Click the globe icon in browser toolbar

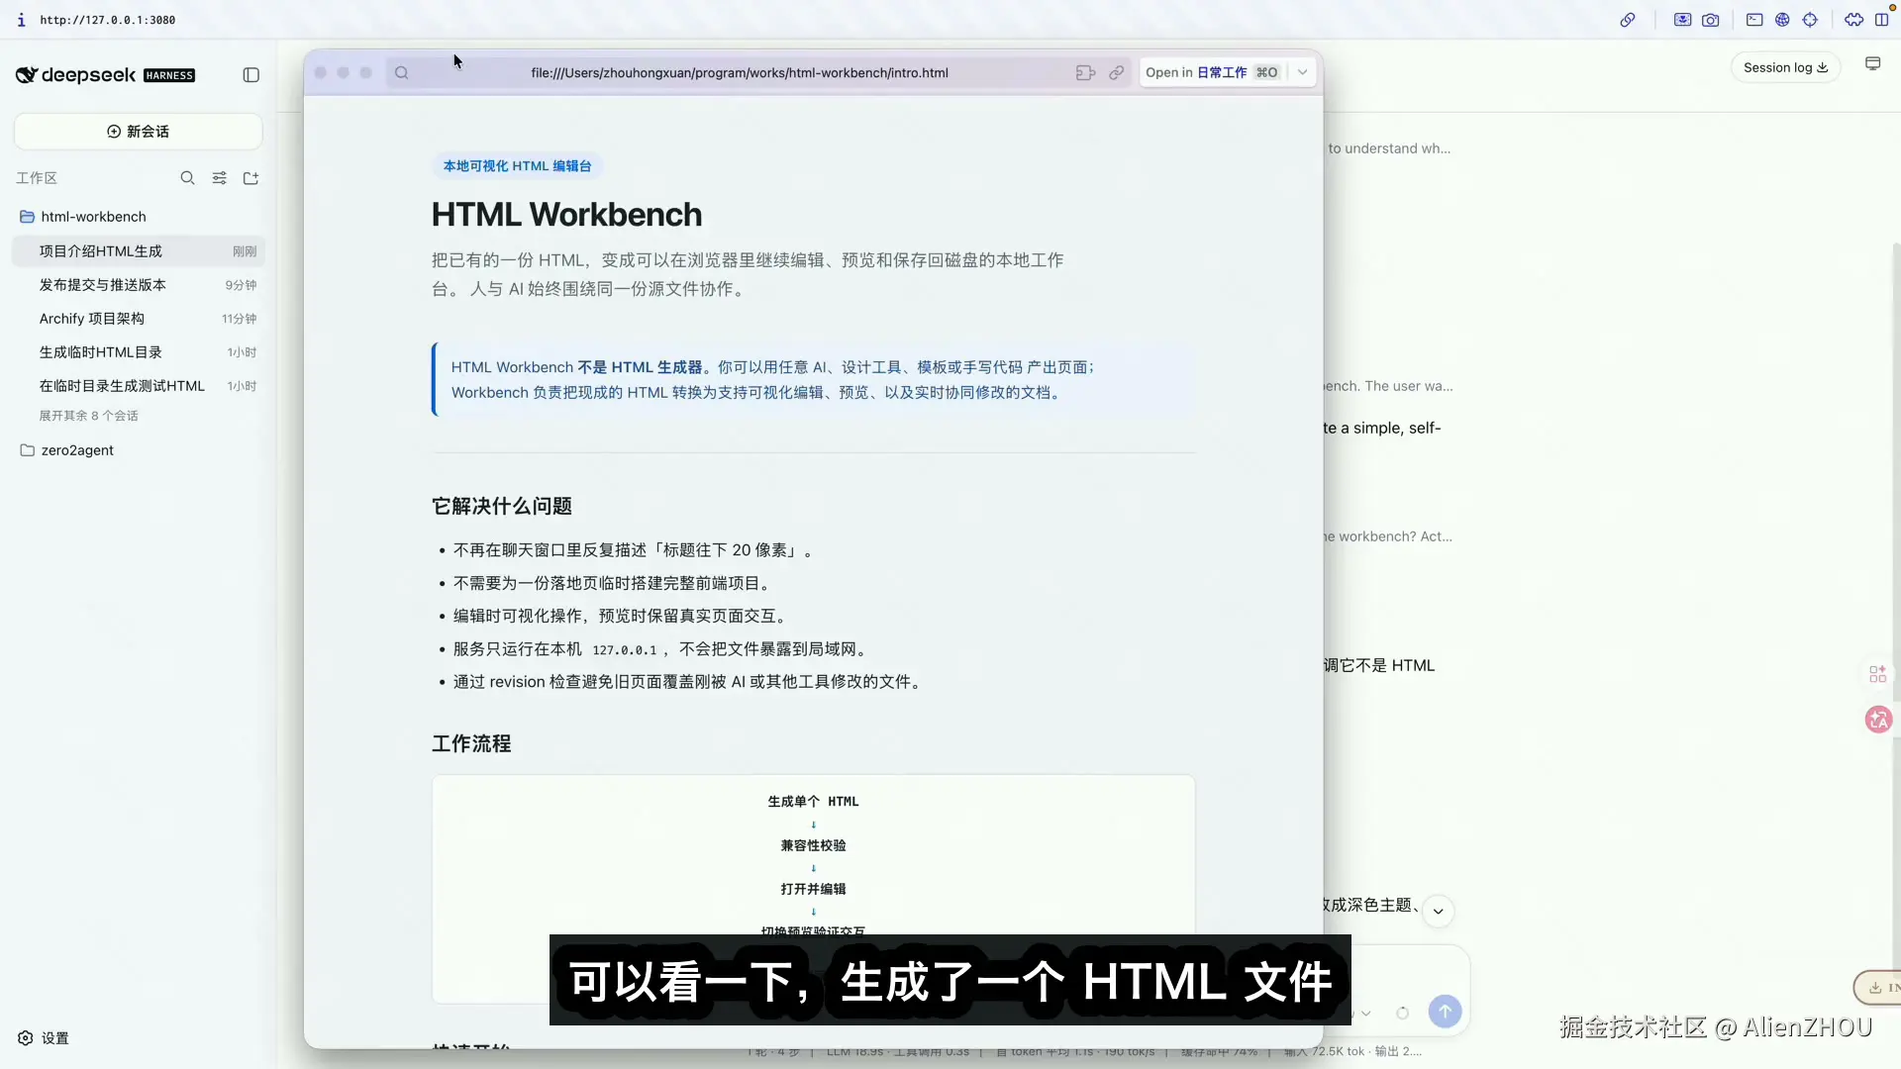[x=1782, y=20]
